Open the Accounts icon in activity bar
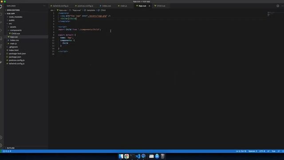 (x=1, y=137)
